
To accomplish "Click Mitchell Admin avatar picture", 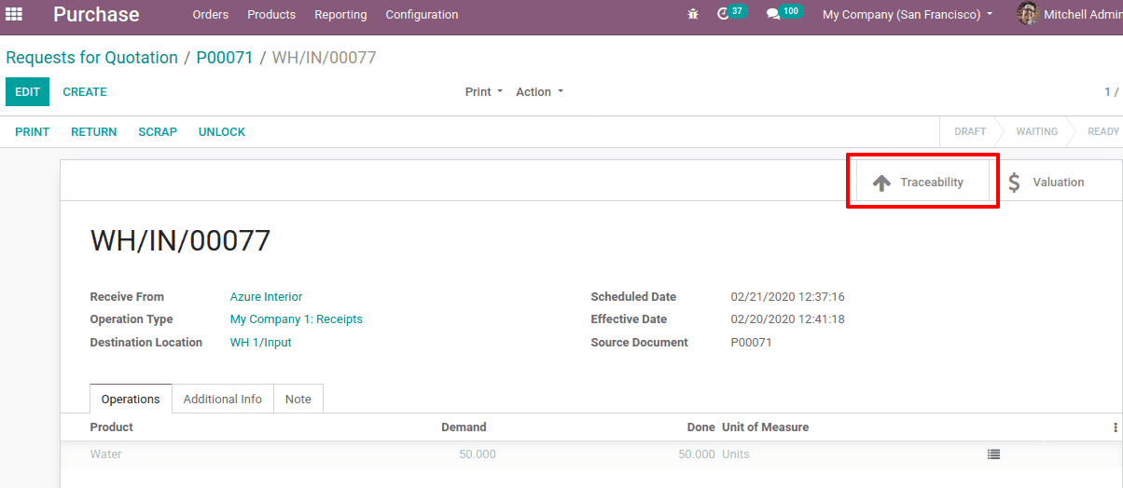I will coord(1028,14).
